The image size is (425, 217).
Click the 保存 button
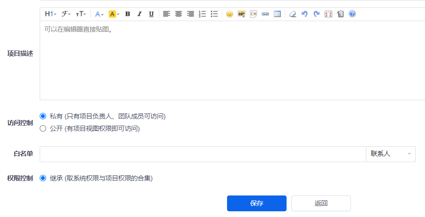tap(257, 203)
